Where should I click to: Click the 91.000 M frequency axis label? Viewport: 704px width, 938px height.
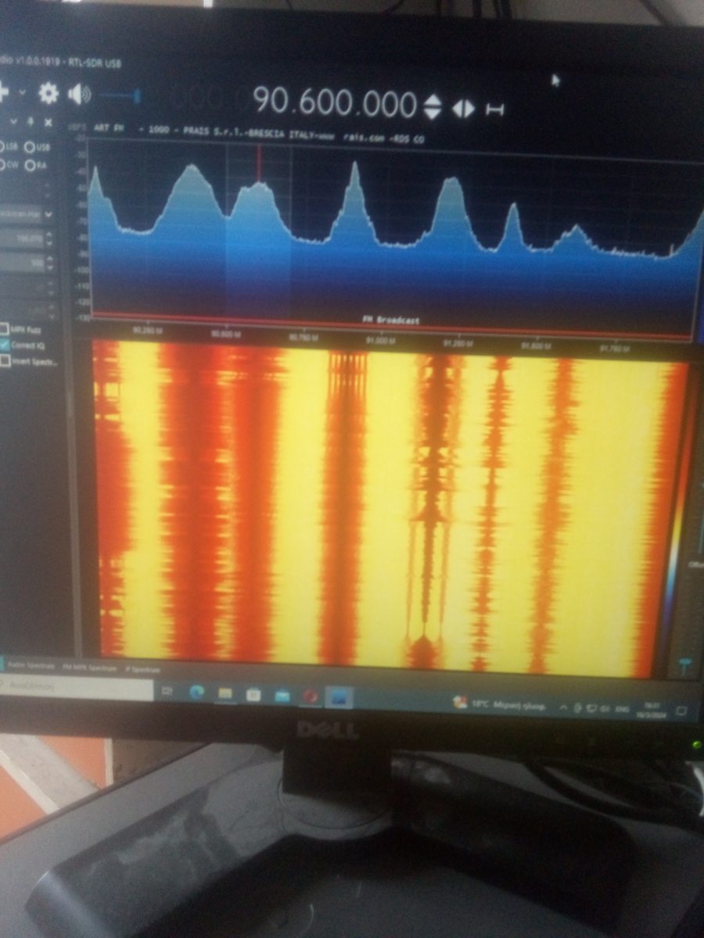click(x=380, y=341)
